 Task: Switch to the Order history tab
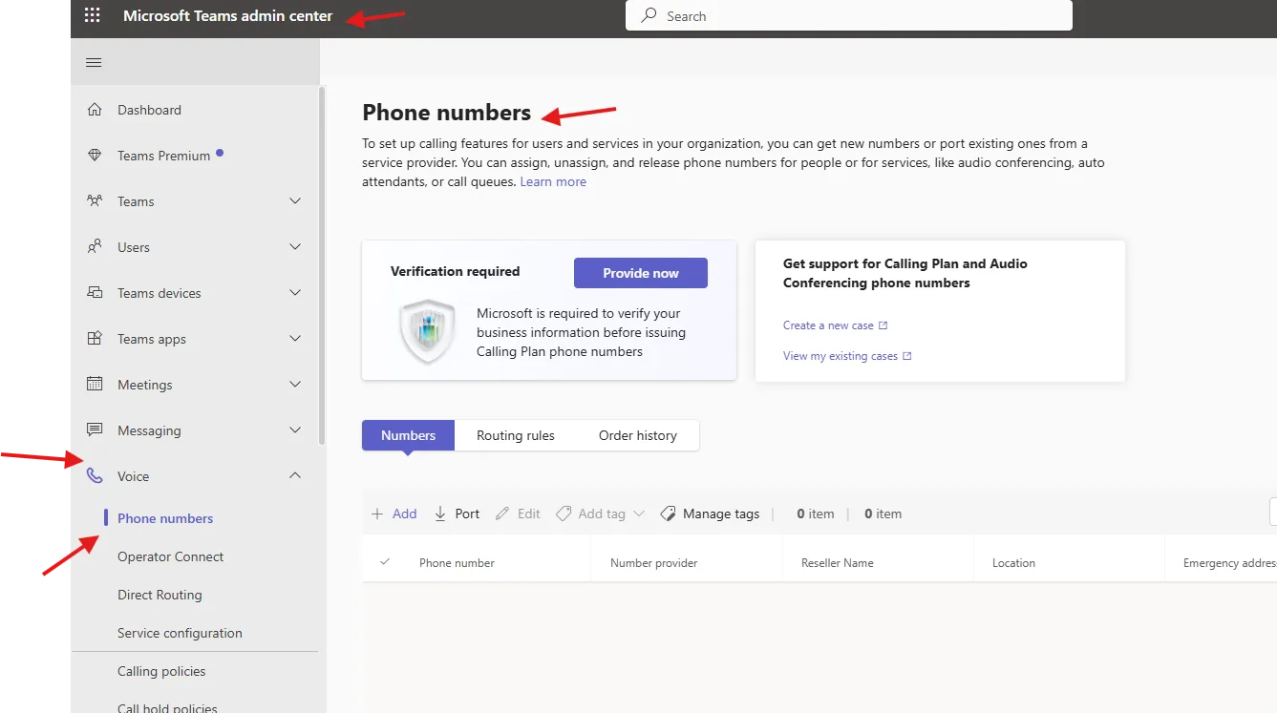point(637,435)
